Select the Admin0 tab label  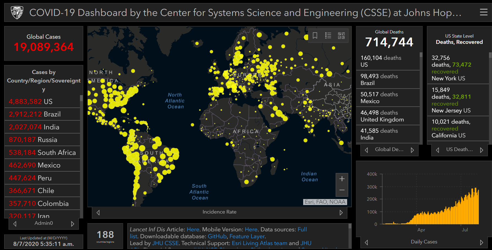click(44, 223)
